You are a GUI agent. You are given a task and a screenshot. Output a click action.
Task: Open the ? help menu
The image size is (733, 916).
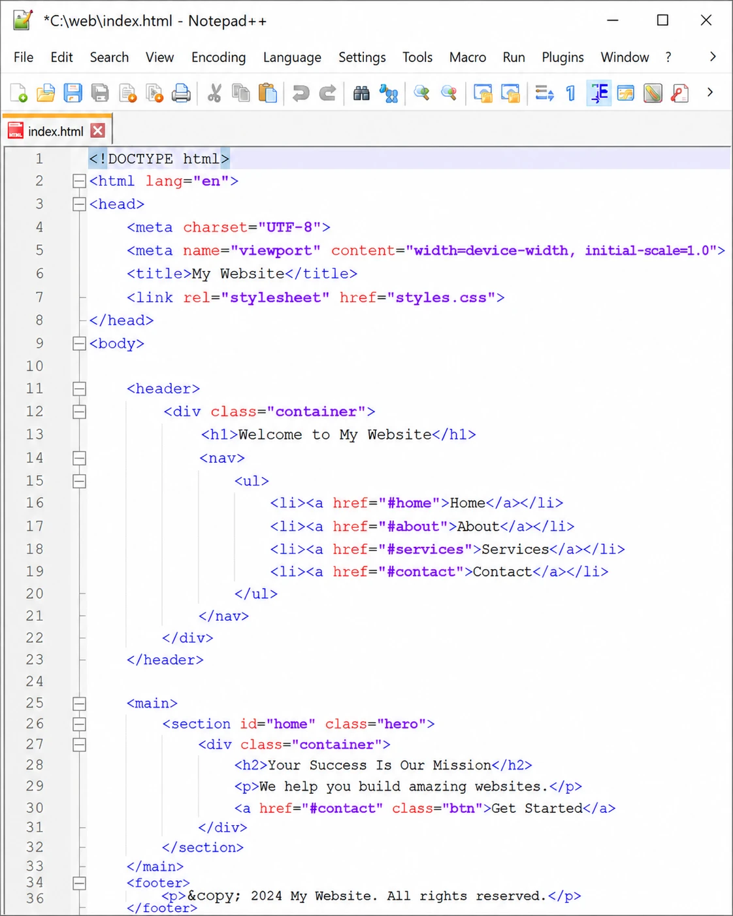pos(668,57)
